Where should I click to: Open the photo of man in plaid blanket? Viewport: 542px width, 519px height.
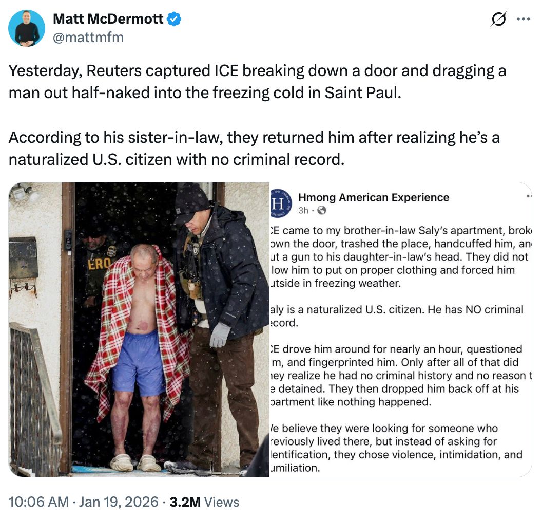tap(139, 329)
